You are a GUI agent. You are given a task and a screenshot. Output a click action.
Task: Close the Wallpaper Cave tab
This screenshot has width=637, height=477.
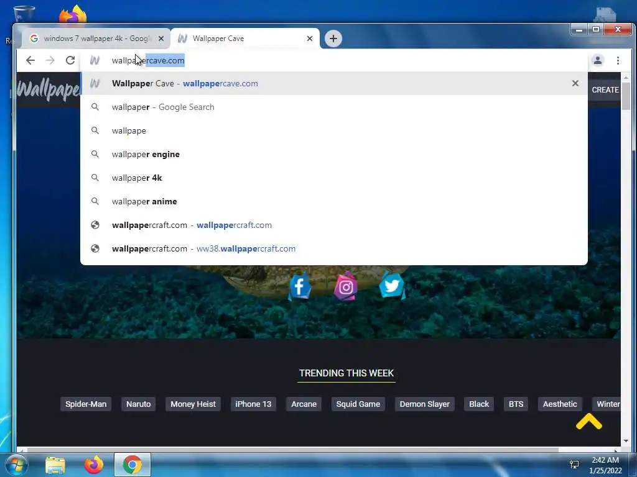(x=310, y=39)
